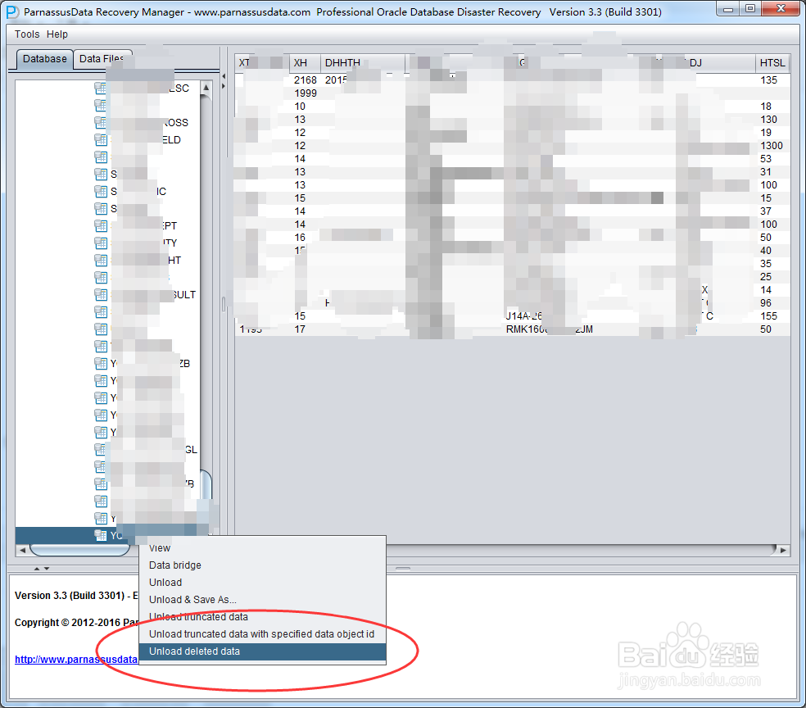The image size is (806, 708).
Task: Click the table icon of the highlighted tree row
Action: 101,535
